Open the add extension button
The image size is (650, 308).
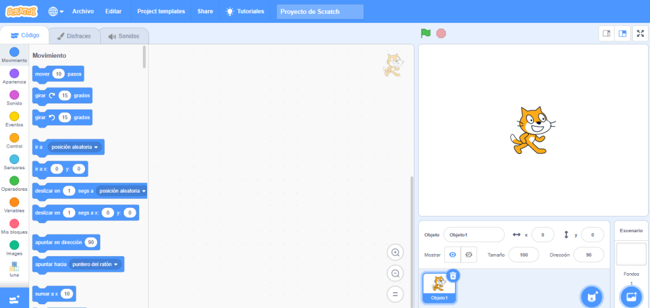tap(14, 298)
